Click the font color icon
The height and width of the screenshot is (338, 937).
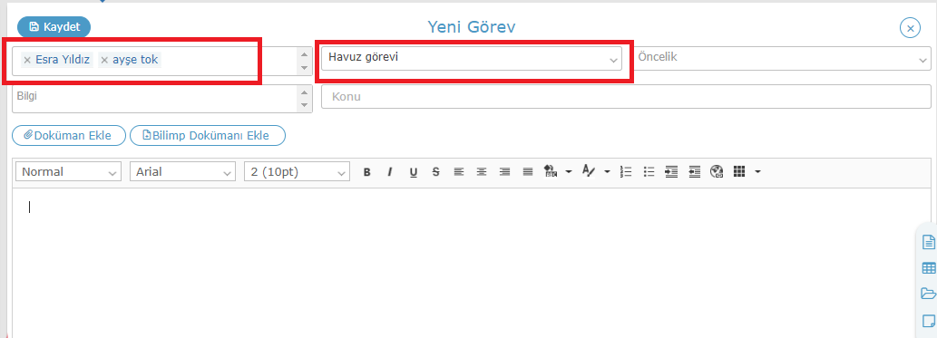[589, 172]
